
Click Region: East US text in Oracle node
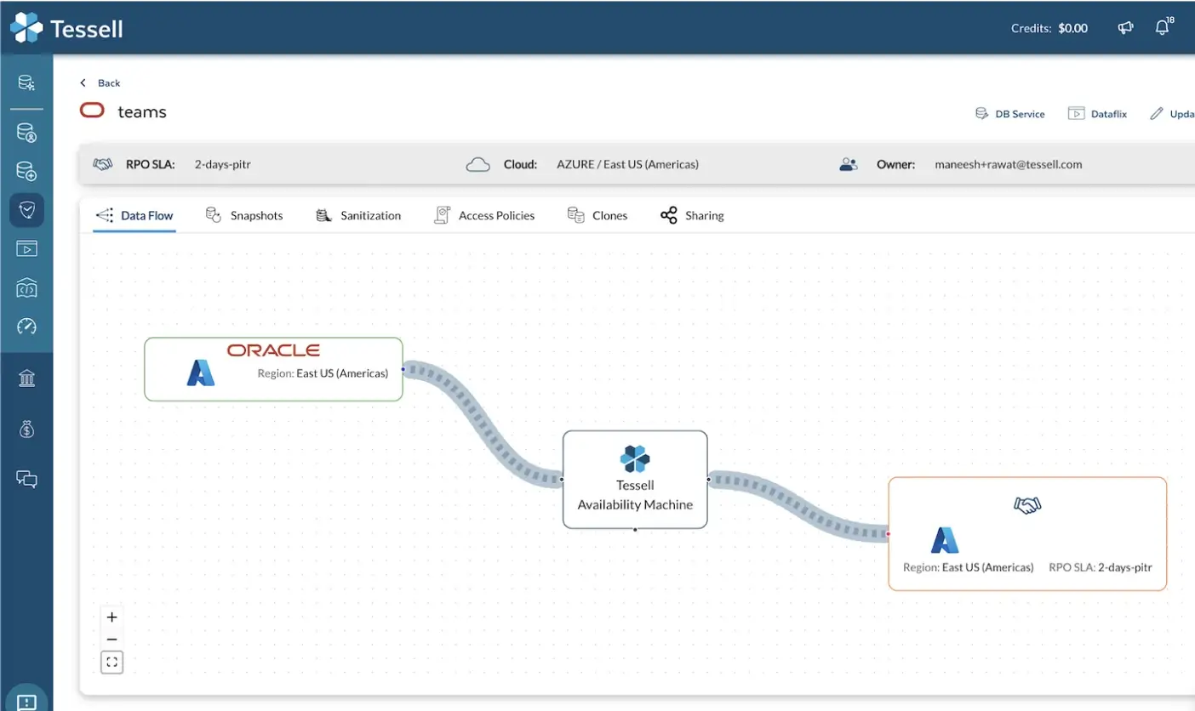coord(323,373)
